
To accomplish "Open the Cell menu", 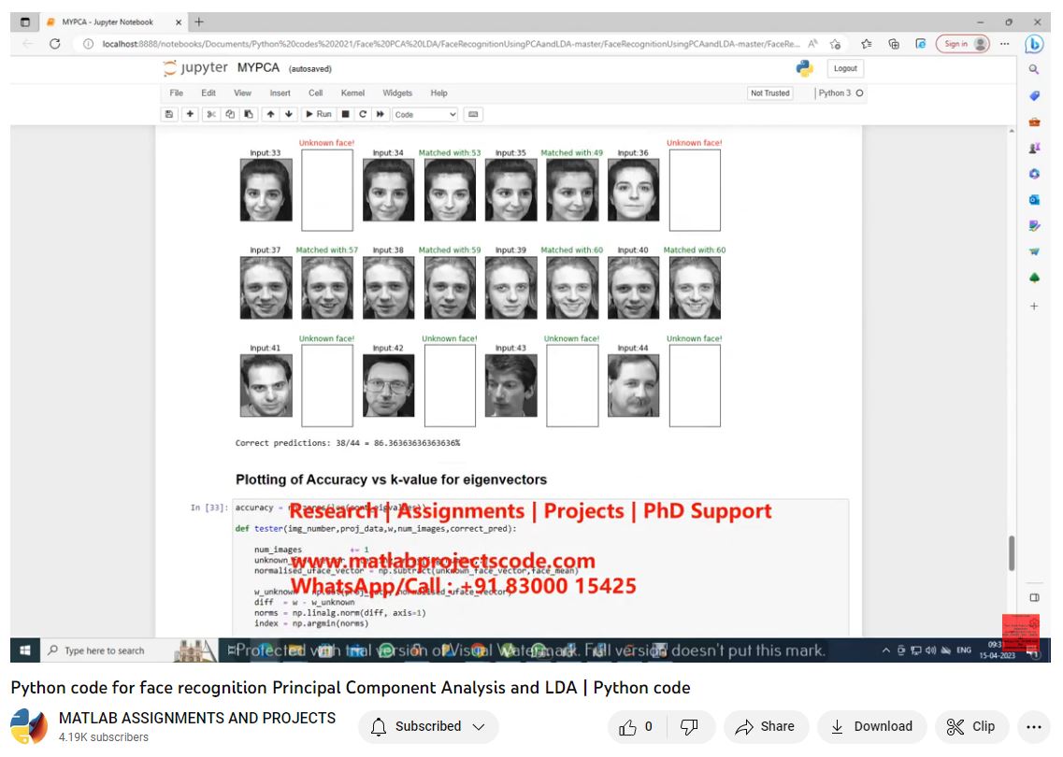I will (316, 93).
